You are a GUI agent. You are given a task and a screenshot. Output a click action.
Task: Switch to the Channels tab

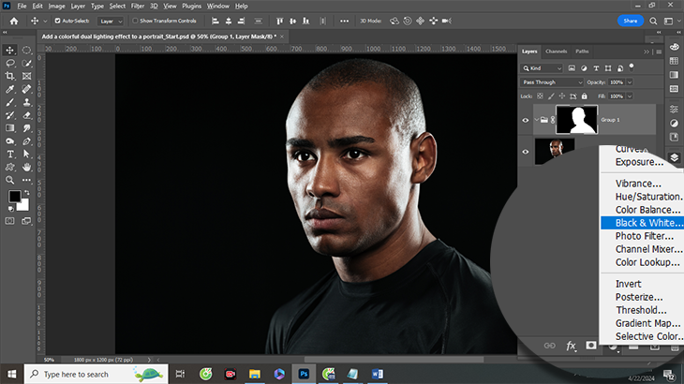click(557, 51)
